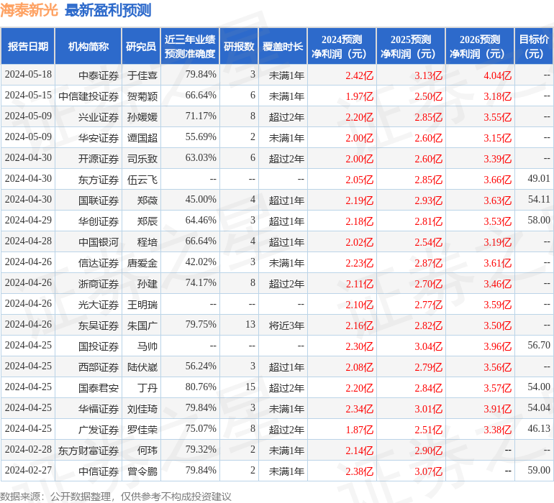The width and height of the screenshot is (554, 503).
Task: Click the date 2024-05-18
Action: 28,75
